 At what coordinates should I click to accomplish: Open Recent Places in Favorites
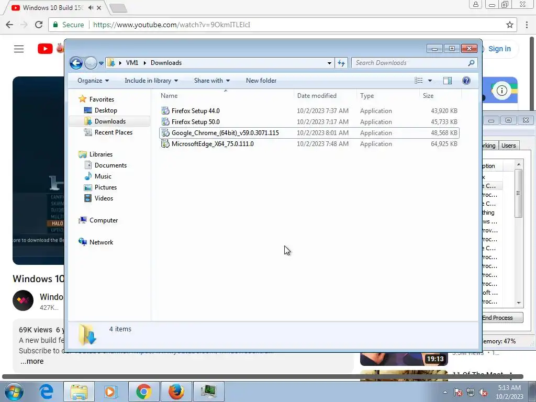click(x=113, y=132)
